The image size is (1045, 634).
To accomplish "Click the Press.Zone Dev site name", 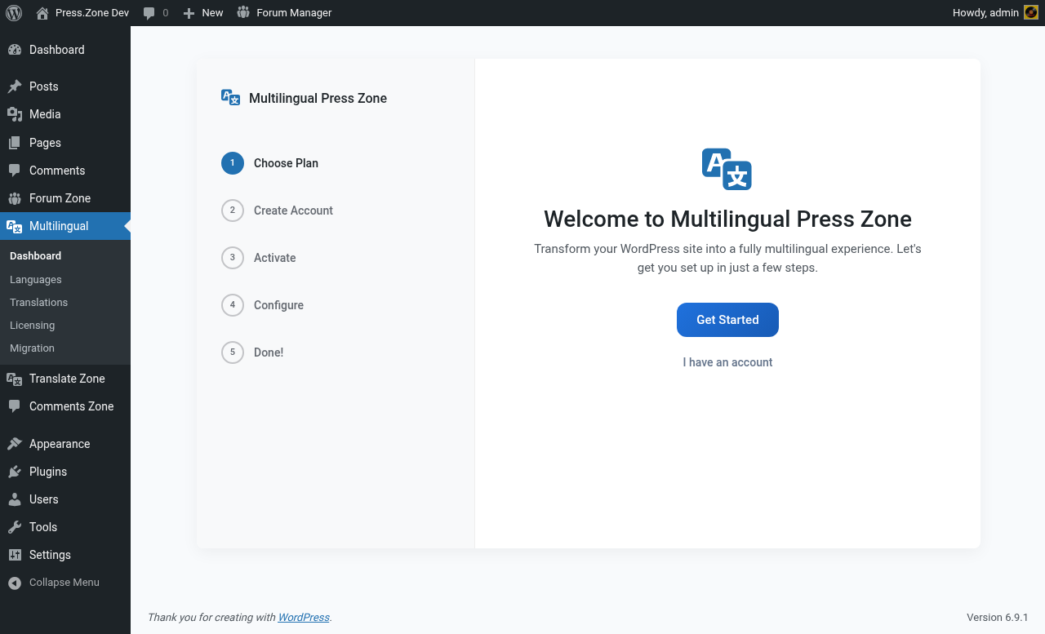I will (x=92, y=13).
